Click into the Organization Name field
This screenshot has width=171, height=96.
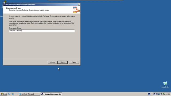tap(42, 31)
